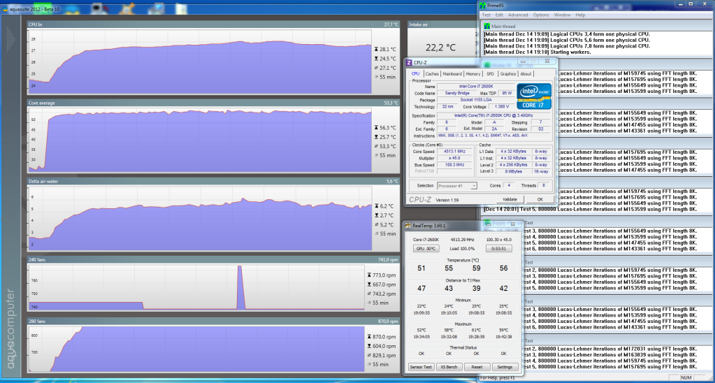Switch to the Caches tab in CPU-Z
The width and height of the screenshot is (715, 383).
[x=432, y=74]
